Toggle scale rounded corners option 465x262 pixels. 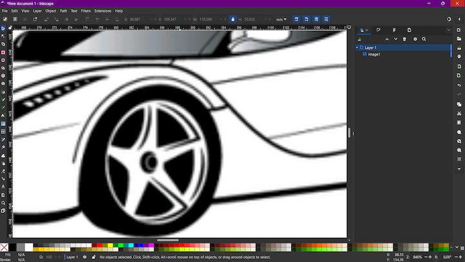click(306, 19)
